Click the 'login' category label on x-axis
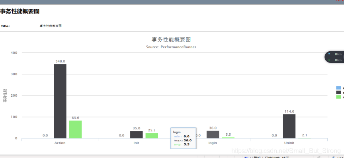344x158 pixels. coord(213,143)
